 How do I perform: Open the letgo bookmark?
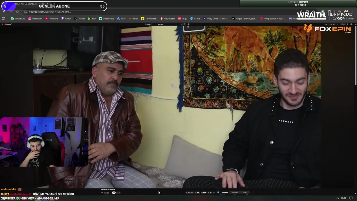pos(182,18)
